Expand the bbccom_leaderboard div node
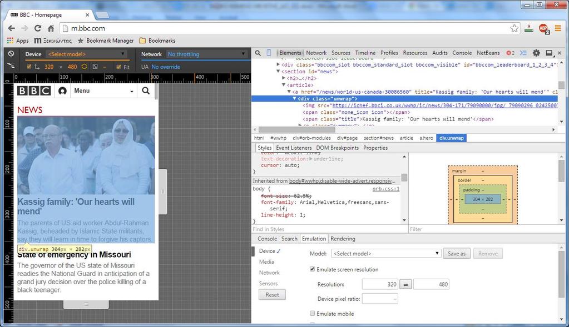This screenshot has height=327, width=569. coord(278,64)
